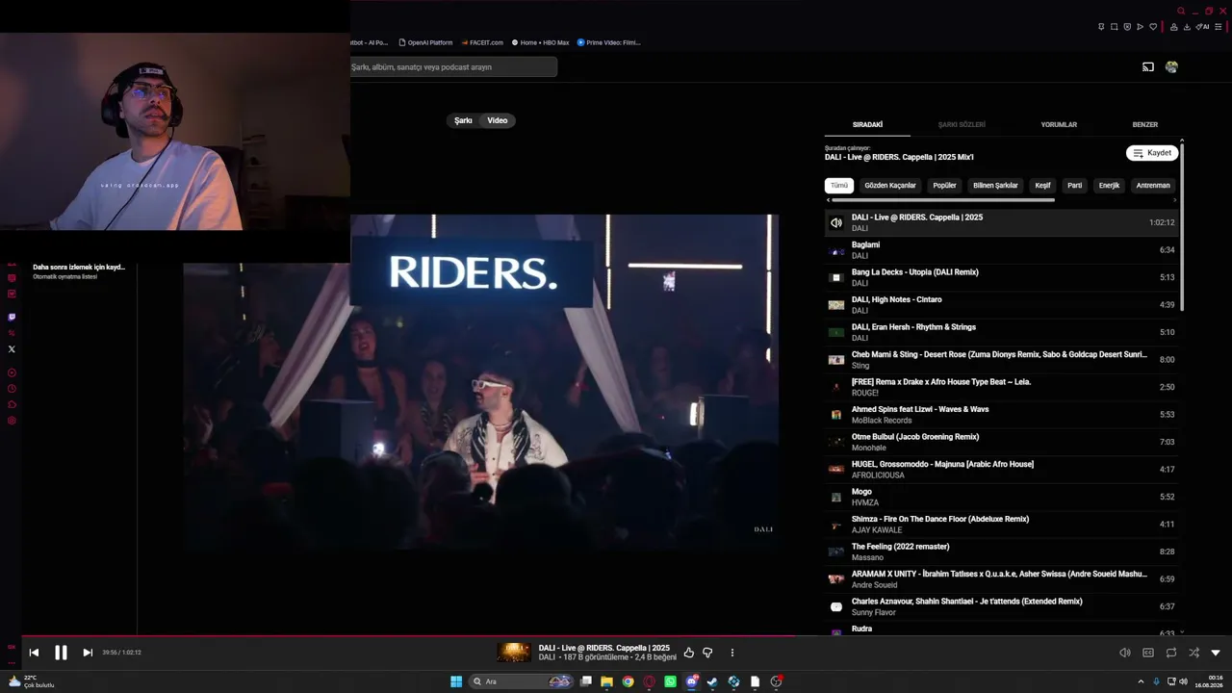Screen dimensions: 1232x693
Task: Play Ahmed Spins feat Lizwi - Waves & Wavs
Action: click(1002, 415)
